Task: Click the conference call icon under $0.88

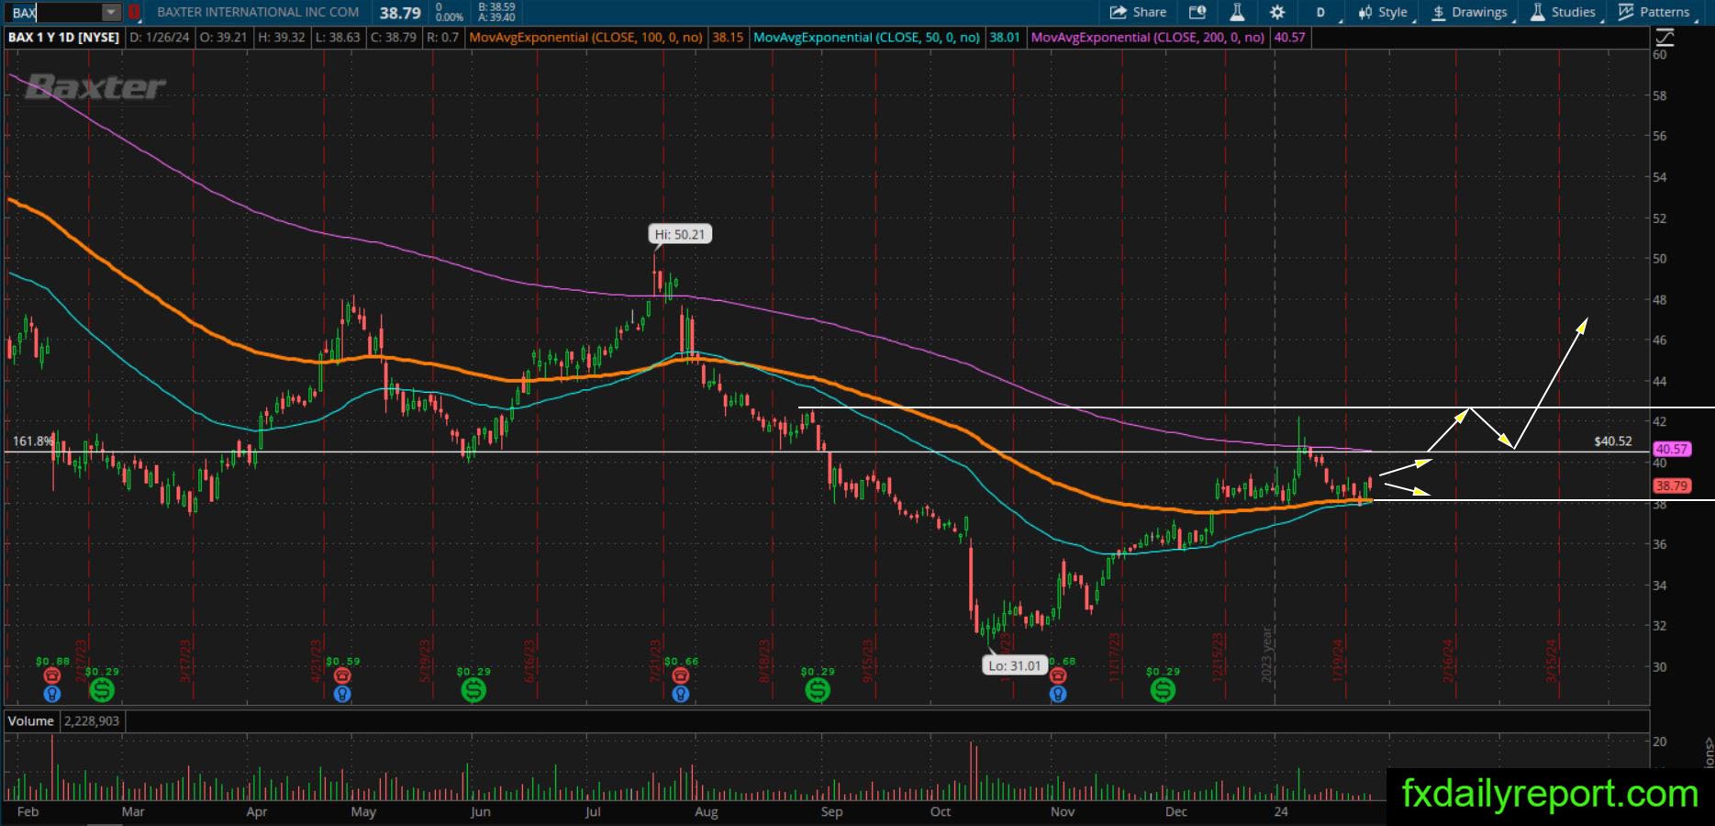Action: coord(52,676)
